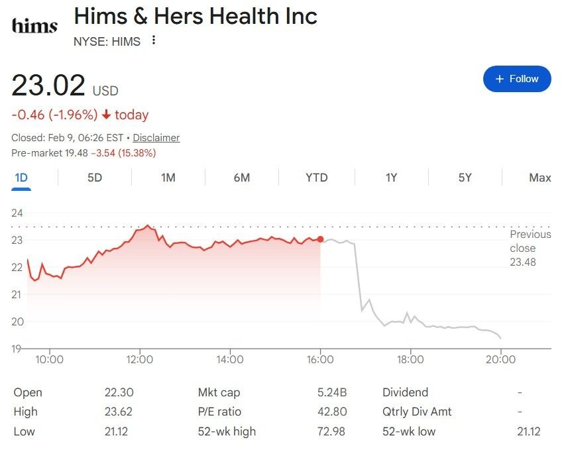Switch to the 5Y chart tab
The width and height of the screenshot is (566, 458).
click(465, 178)
